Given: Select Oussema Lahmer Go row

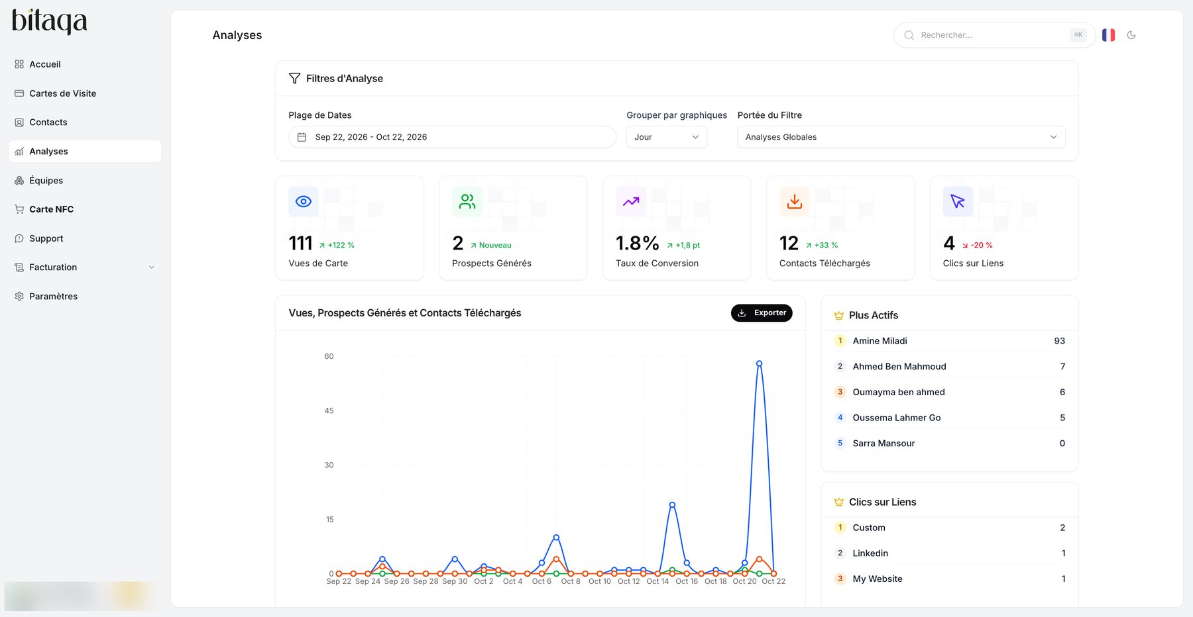Looking at the screenshot, I should (949, 418).
